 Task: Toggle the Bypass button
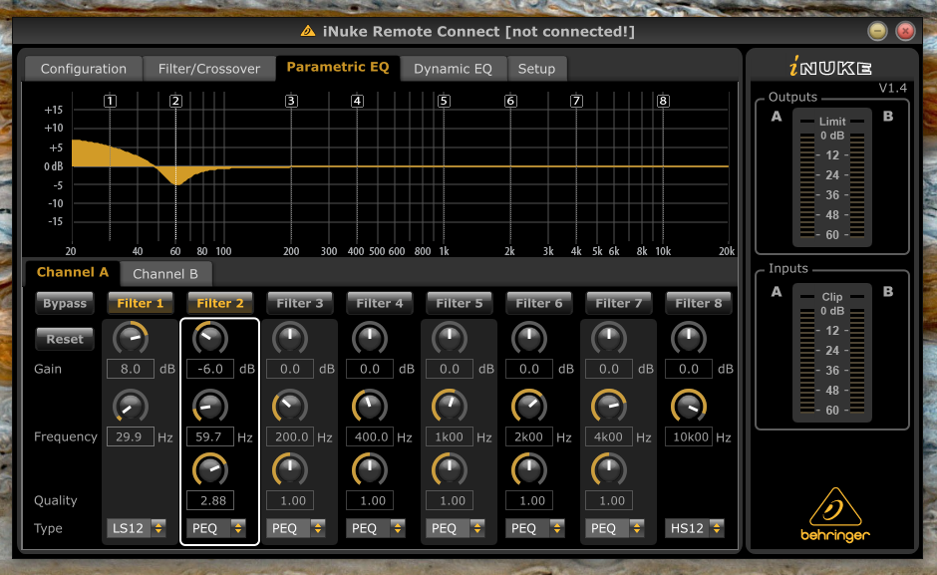click(65, 303)
